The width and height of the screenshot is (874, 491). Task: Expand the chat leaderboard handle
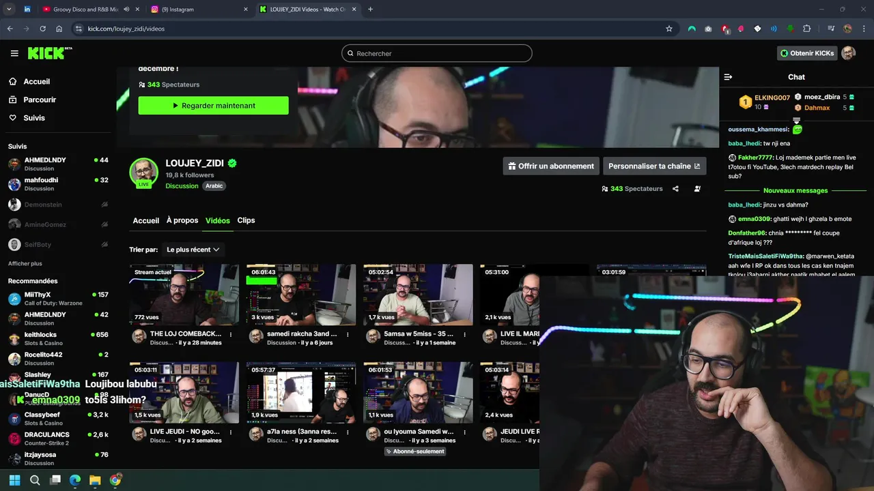pos(796,121)
